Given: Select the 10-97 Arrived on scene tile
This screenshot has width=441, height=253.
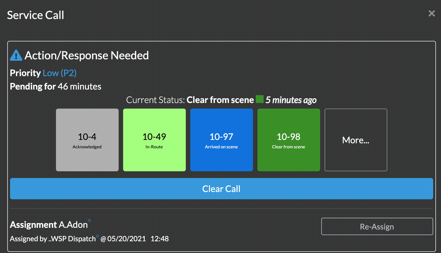Looking at the screenshot, I should (x=221, y=140).
